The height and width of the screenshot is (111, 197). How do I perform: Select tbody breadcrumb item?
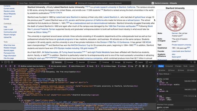click(x=90, y=66)
